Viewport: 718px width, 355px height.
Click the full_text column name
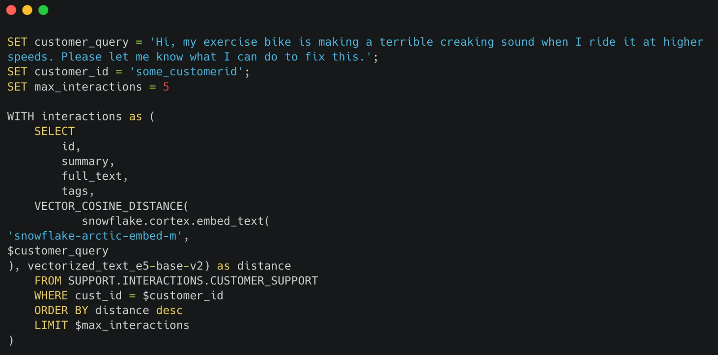[x=92, y=176]
